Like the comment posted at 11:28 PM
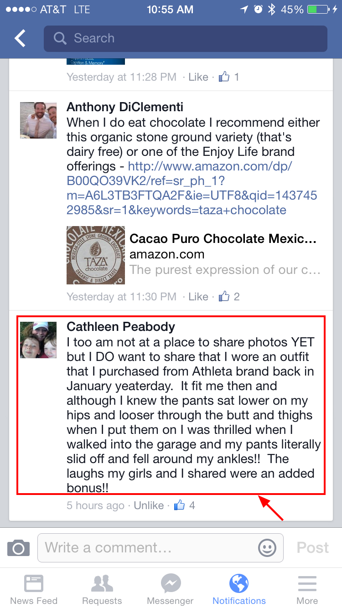 pos(198,77)
